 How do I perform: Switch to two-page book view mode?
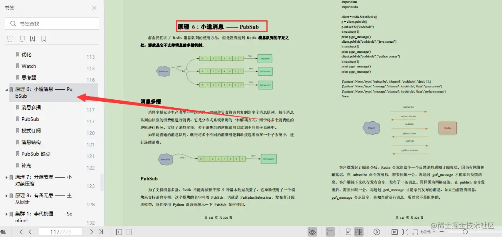(x=358, y=231)
